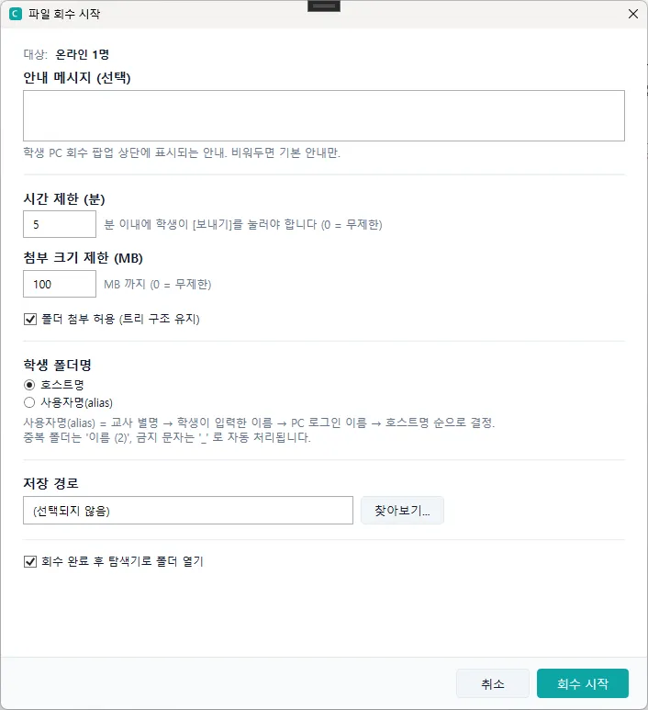Click the 사용자명(alias) label text
The height and width of the screenshot is (710, 648).
[x=76, y=402]
